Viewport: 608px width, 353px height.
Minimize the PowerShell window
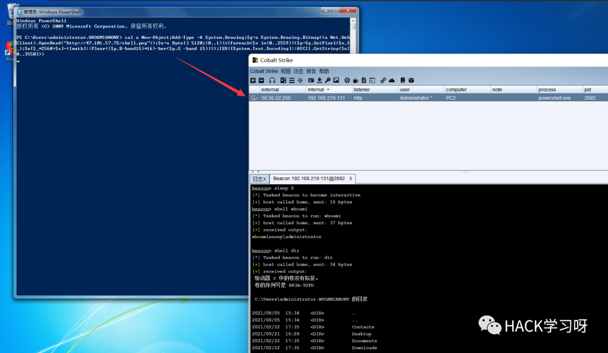click(326, 11)
